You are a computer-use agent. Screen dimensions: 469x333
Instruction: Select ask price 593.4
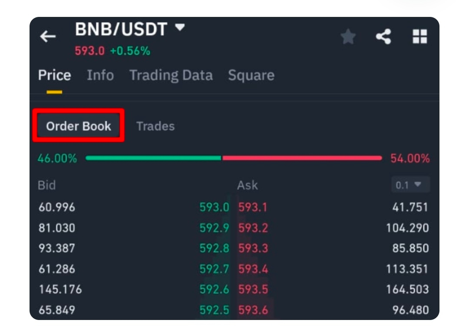(x=253, y=269)
